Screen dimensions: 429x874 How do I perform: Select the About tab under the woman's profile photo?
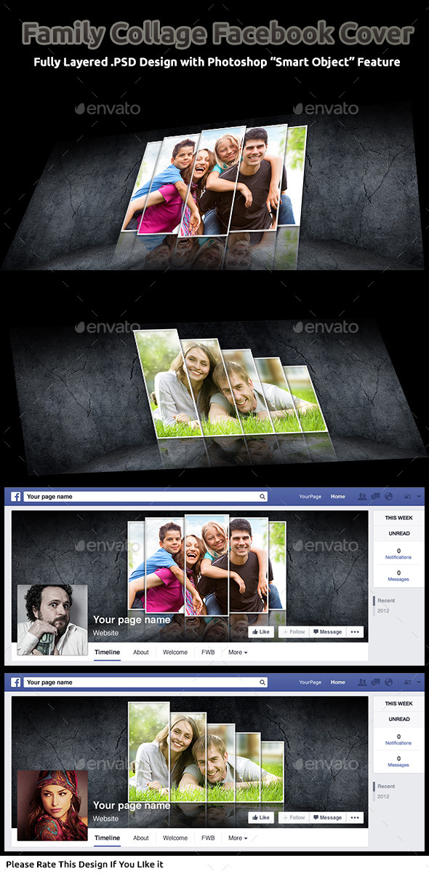[x=141, y=838]
